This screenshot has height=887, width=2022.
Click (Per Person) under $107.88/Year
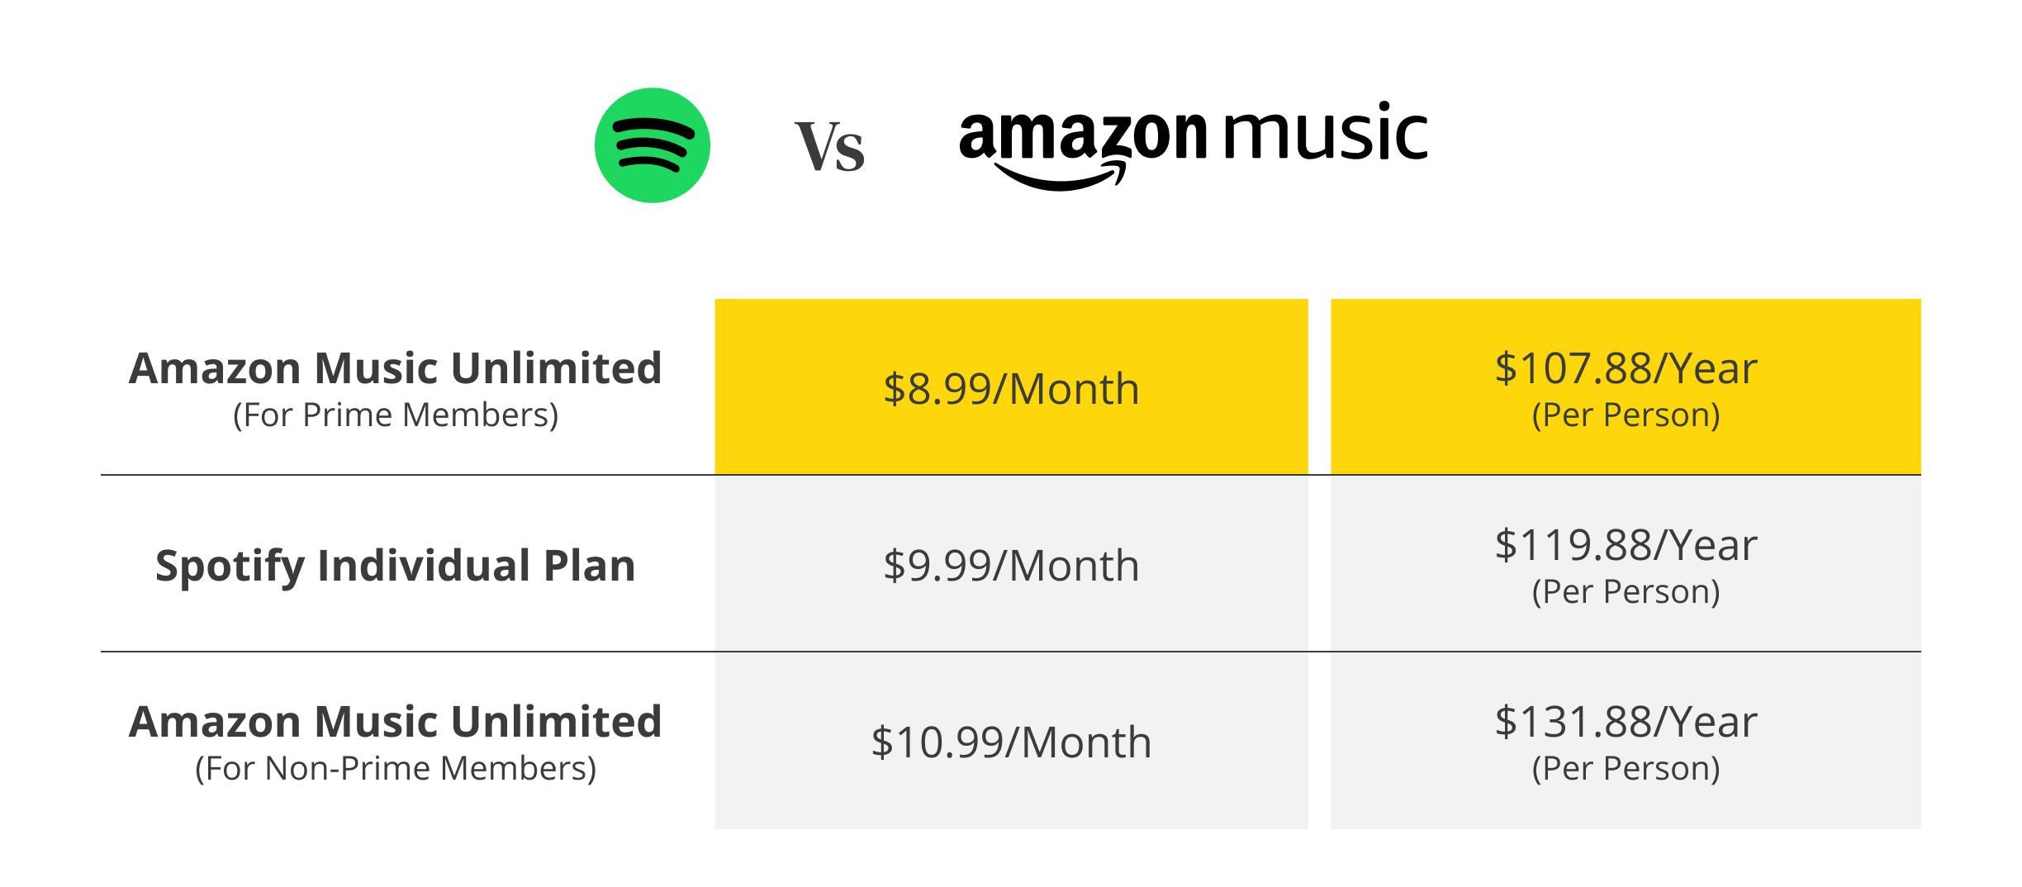(x=1625, y=415)
